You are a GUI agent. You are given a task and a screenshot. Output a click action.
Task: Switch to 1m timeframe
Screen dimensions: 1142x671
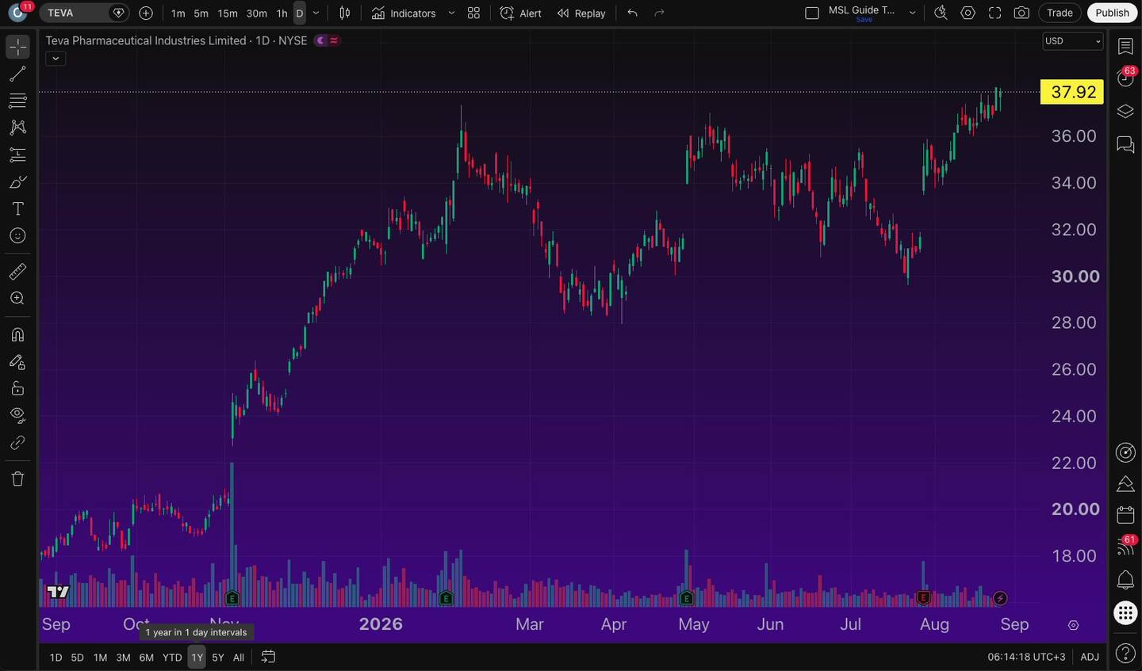point(178,13)
